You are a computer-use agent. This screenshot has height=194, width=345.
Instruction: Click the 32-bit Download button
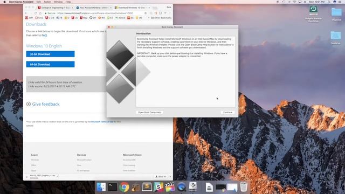coord(50,54)
